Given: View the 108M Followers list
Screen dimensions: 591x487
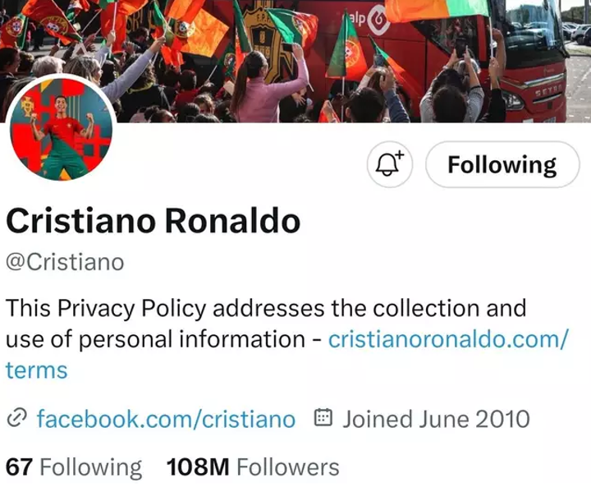Looking at the screenshot, I should point(253,467).
